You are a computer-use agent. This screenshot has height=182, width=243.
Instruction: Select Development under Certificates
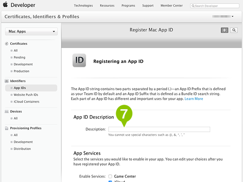[23, 64]
